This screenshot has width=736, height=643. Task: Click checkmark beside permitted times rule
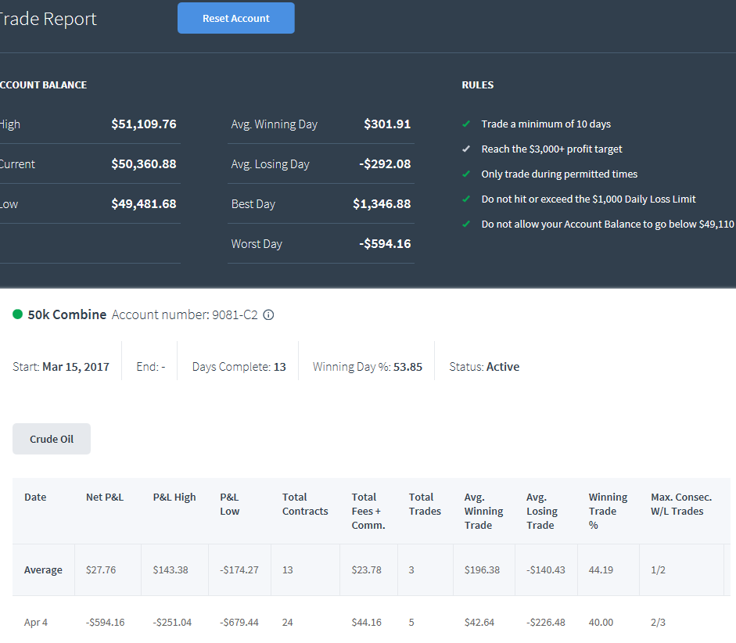[x=466, y=174]
